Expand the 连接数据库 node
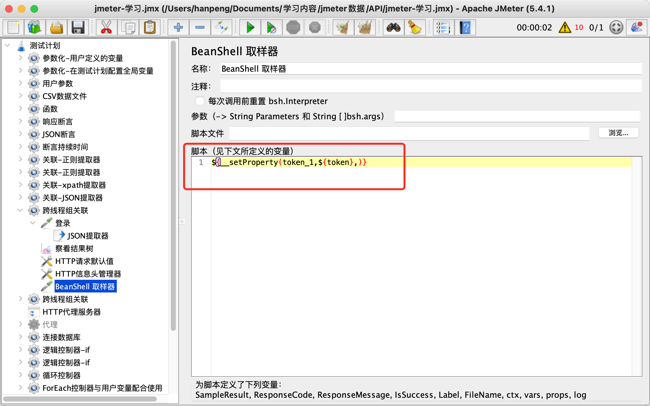This screenshot has width=650, height=406. pyautogui.click(x=20, y=337)
